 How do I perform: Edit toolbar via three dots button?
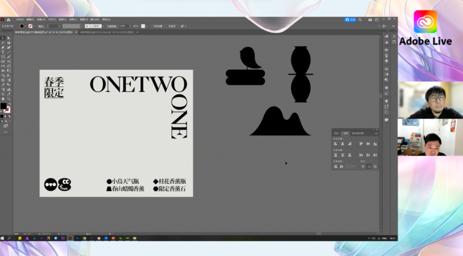(6, 132)
